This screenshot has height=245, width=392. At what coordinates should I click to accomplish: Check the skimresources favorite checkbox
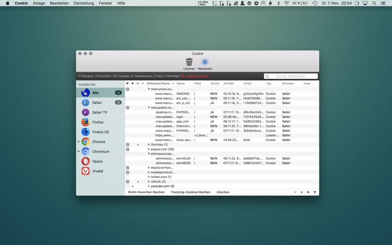127,154
